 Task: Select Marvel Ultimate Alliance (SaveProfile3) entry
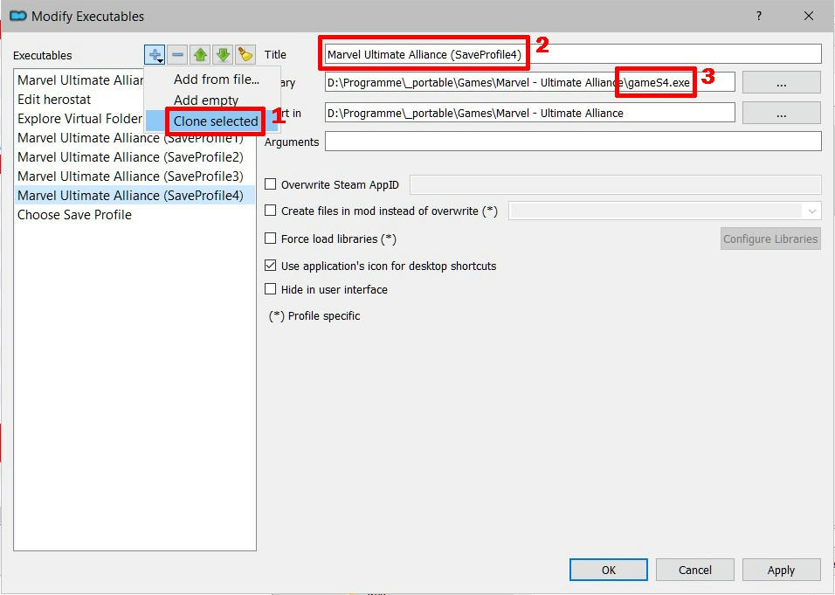(x=135, y=176)
